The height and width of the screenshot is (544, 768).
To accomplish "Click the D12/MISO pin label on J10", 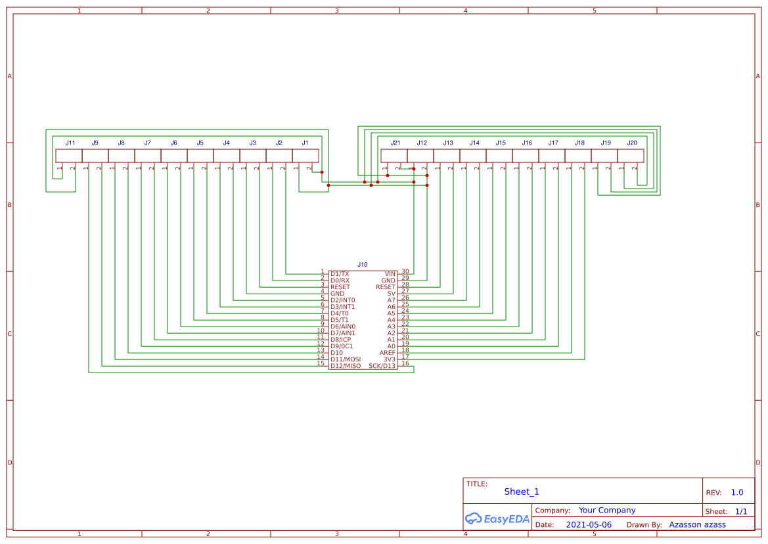I will click(345, 365).
